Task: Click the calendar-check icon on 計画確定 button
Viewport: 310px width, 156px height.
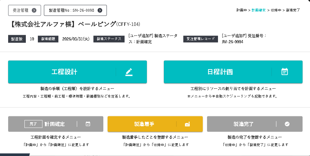Action: [x=88, y=124]
